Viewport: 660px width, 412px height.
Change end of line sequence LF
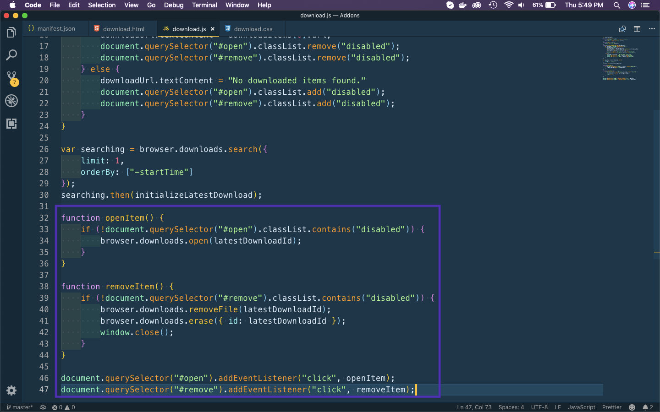click(x=558, y=407)
